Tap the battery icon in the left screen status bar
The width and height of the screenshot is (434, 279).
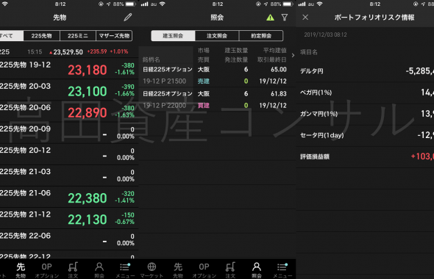point(130,4)
